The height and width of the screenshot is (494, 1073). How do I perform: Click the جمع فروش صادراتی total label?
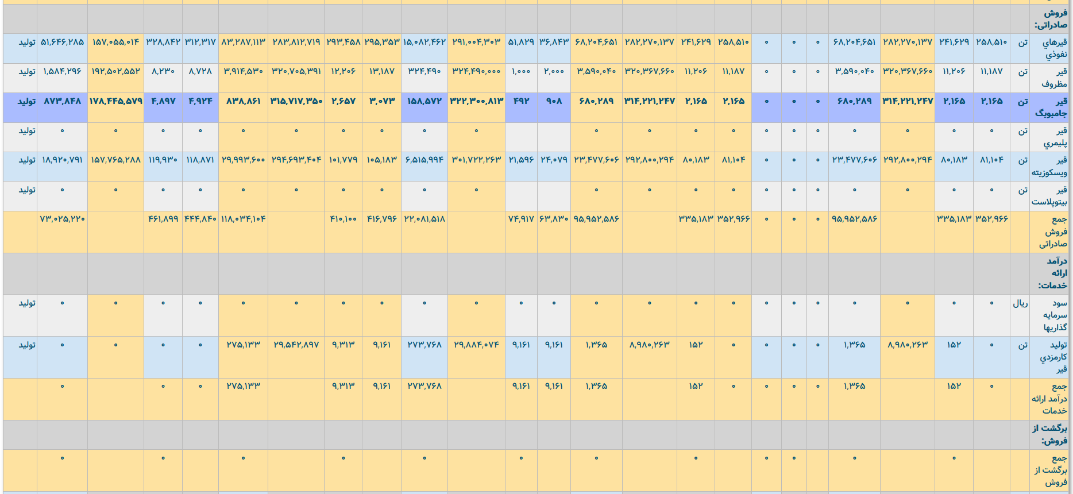click(x=1053, y=231)
